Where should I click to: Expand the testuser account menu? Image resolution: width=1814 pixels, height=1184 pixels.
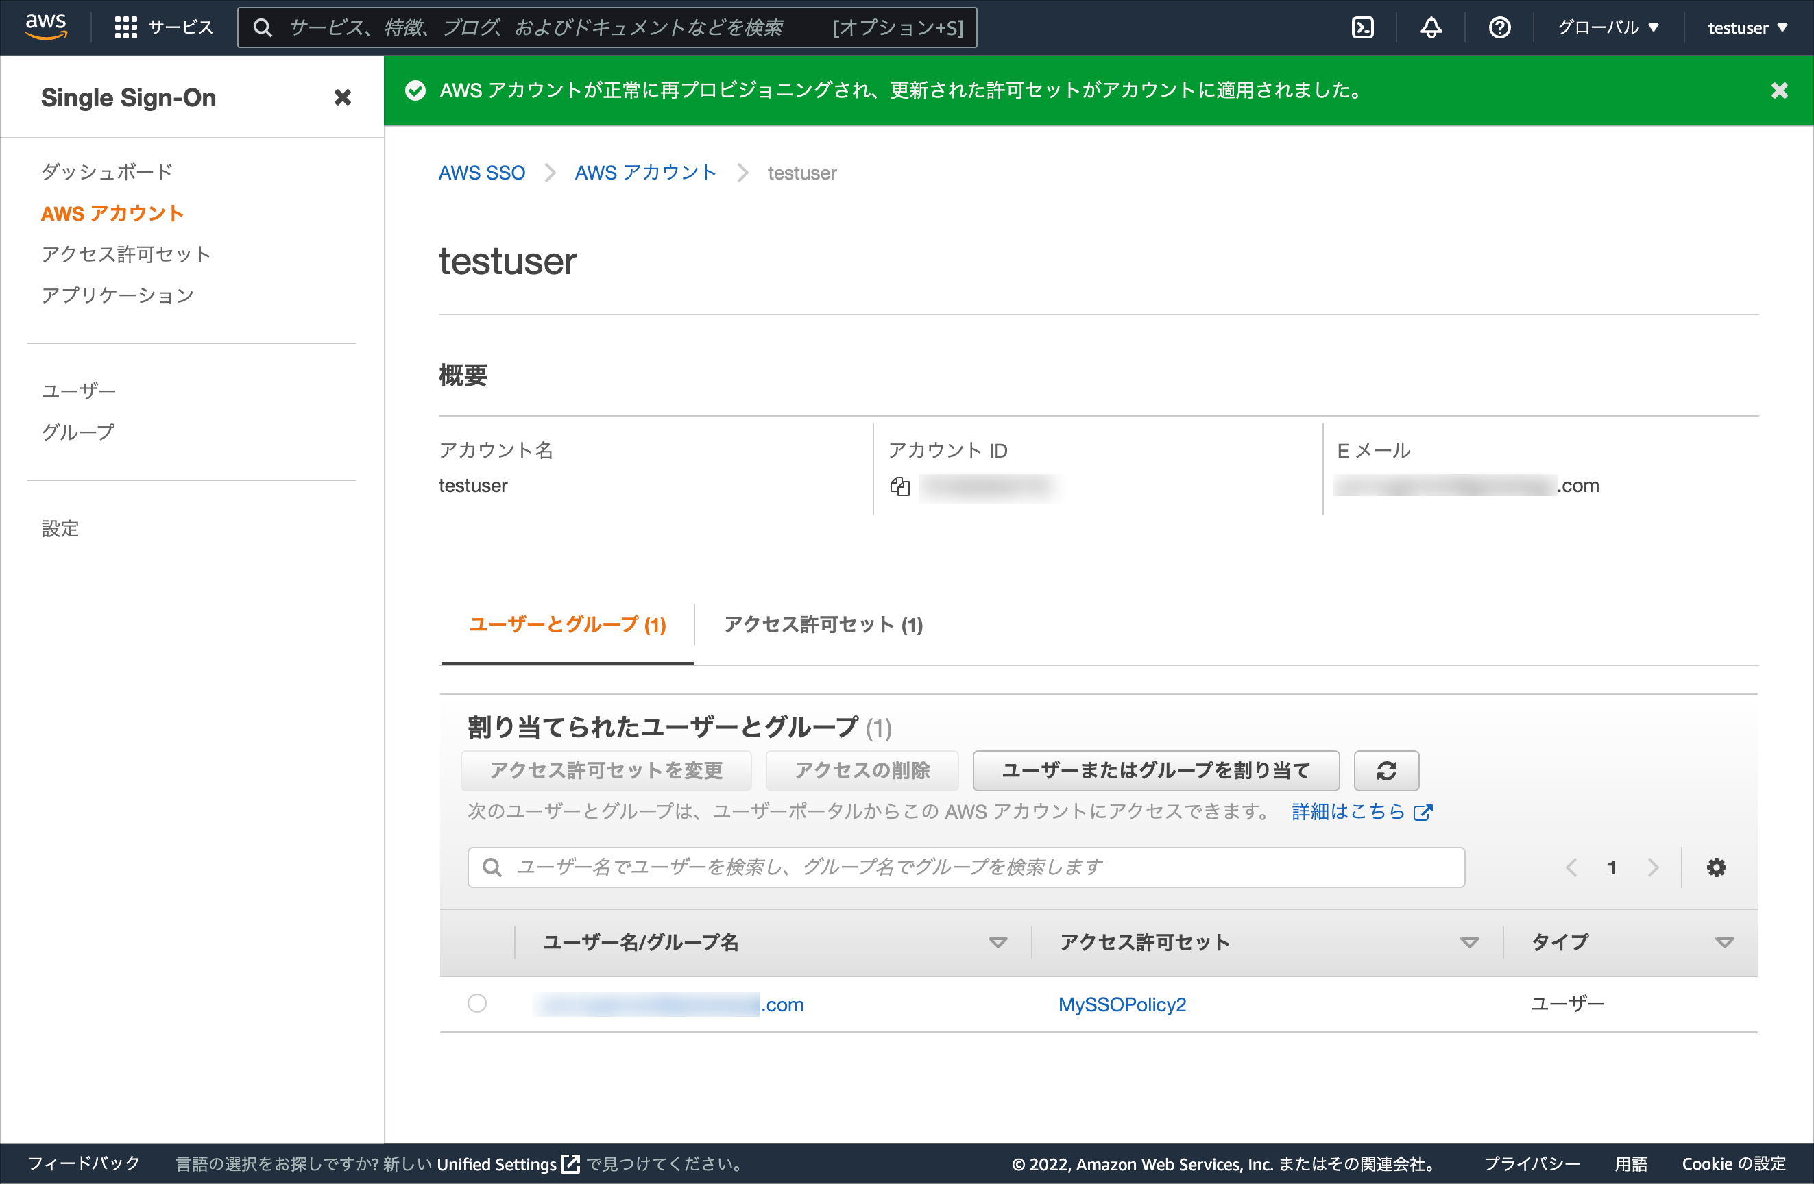[1747, 28]
